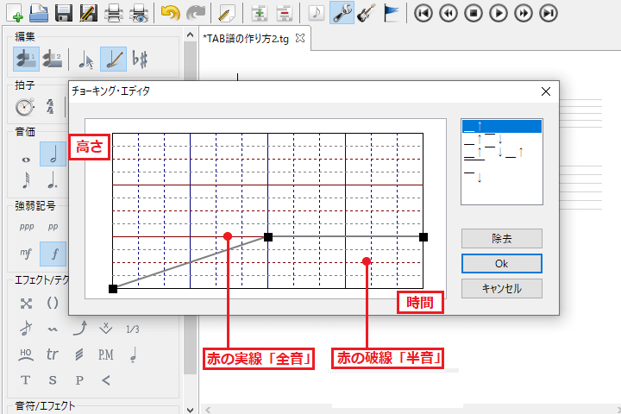Viewport: 621px width, 414px height.
Task: Click the Undo arrow icon
Action: point(171,13)
